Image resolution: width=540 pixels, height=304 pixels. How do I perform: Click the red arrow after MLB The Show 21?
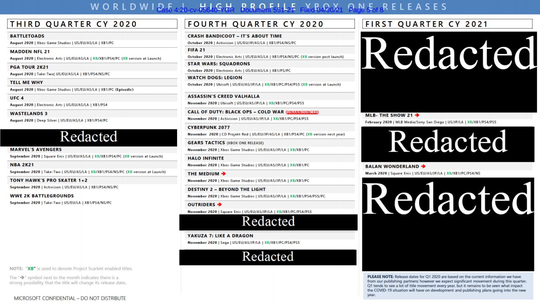click(x=417, y=115)
